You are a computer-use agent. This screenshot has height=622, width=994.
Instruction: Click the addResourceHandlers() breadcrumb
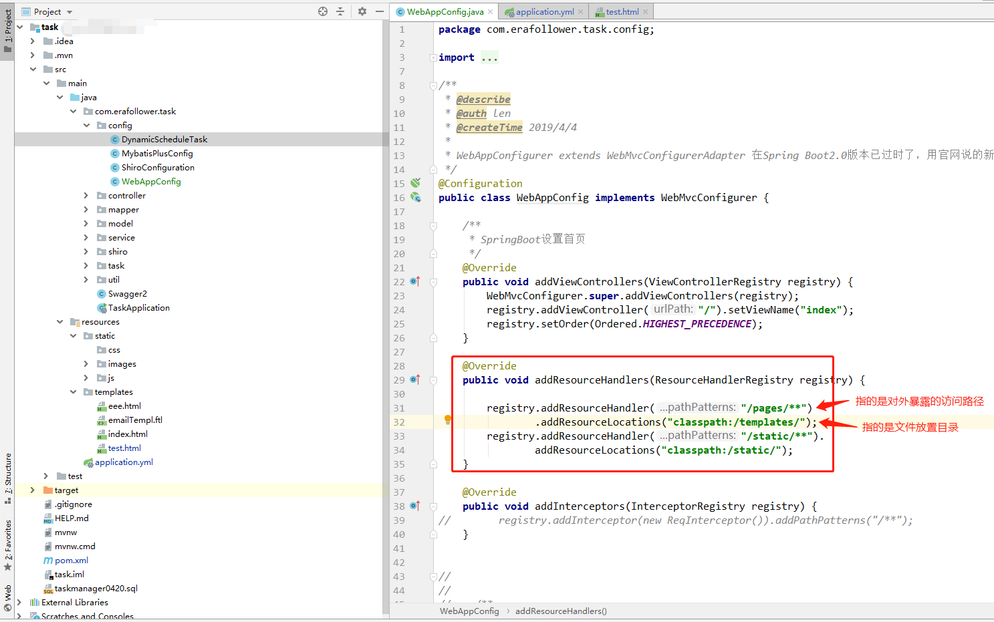point(561,611)
